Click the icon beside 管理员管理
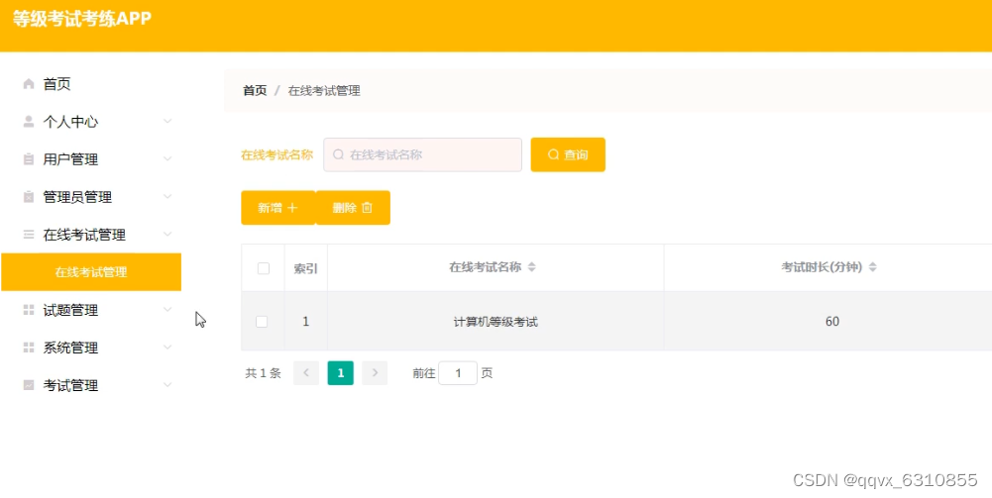Image resolution: width=992 pixels, height=498 pixels. point(29,197)
